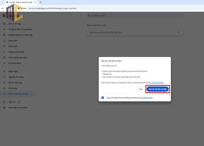Select Đặt lại chế độ cài đặt sidebar item
204x146 pixels.
pos(18,94)
